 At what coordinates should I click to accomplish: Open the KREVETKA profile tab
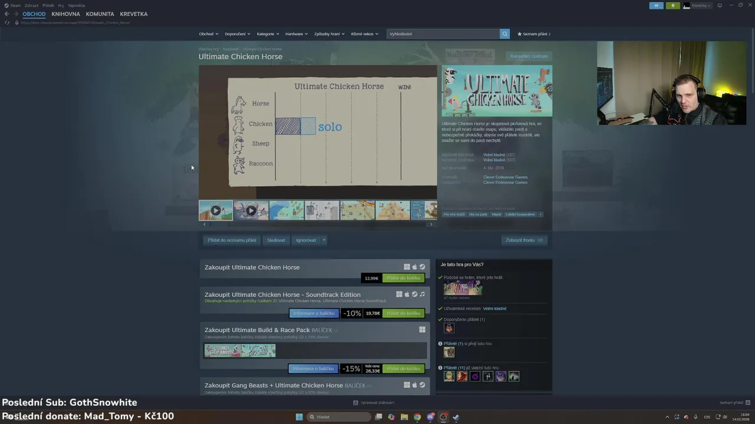[134, 14]
